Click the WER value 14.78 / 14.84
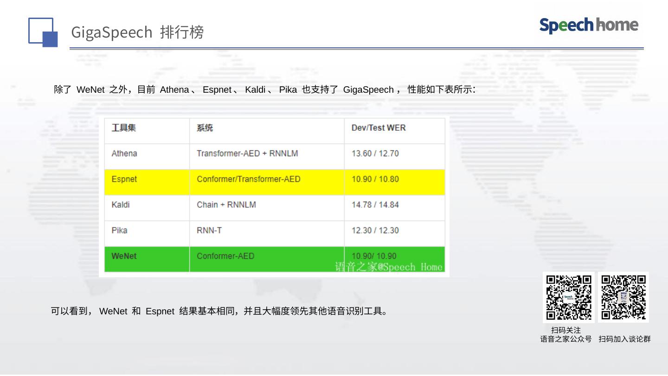The image size is (668, 376). [375, 205]
